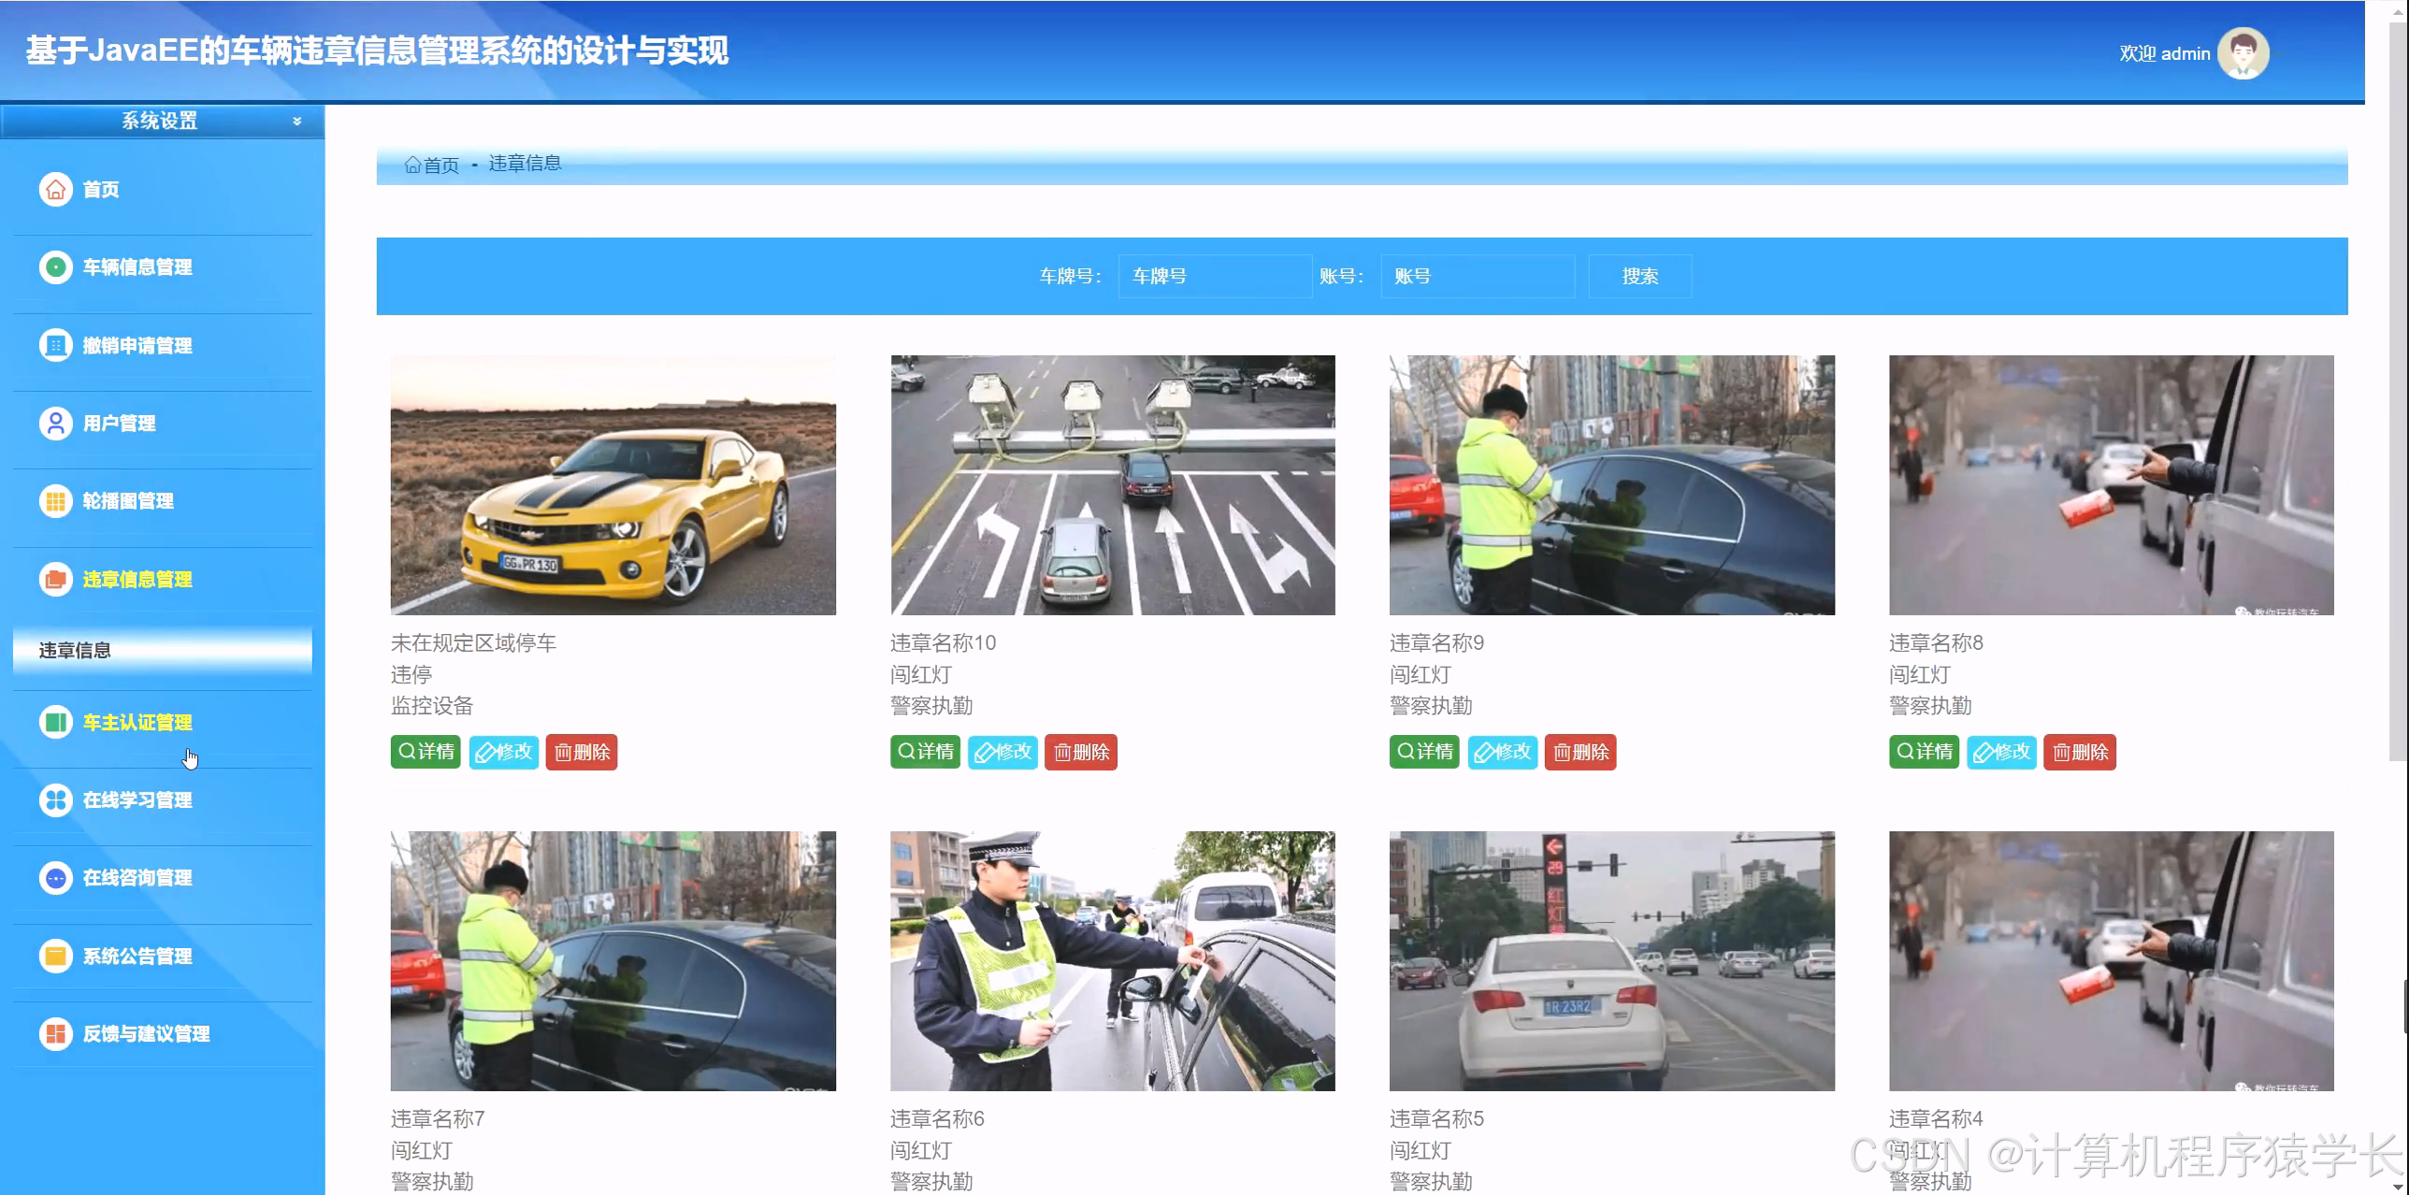Click the owner certification management green icon

56,722
